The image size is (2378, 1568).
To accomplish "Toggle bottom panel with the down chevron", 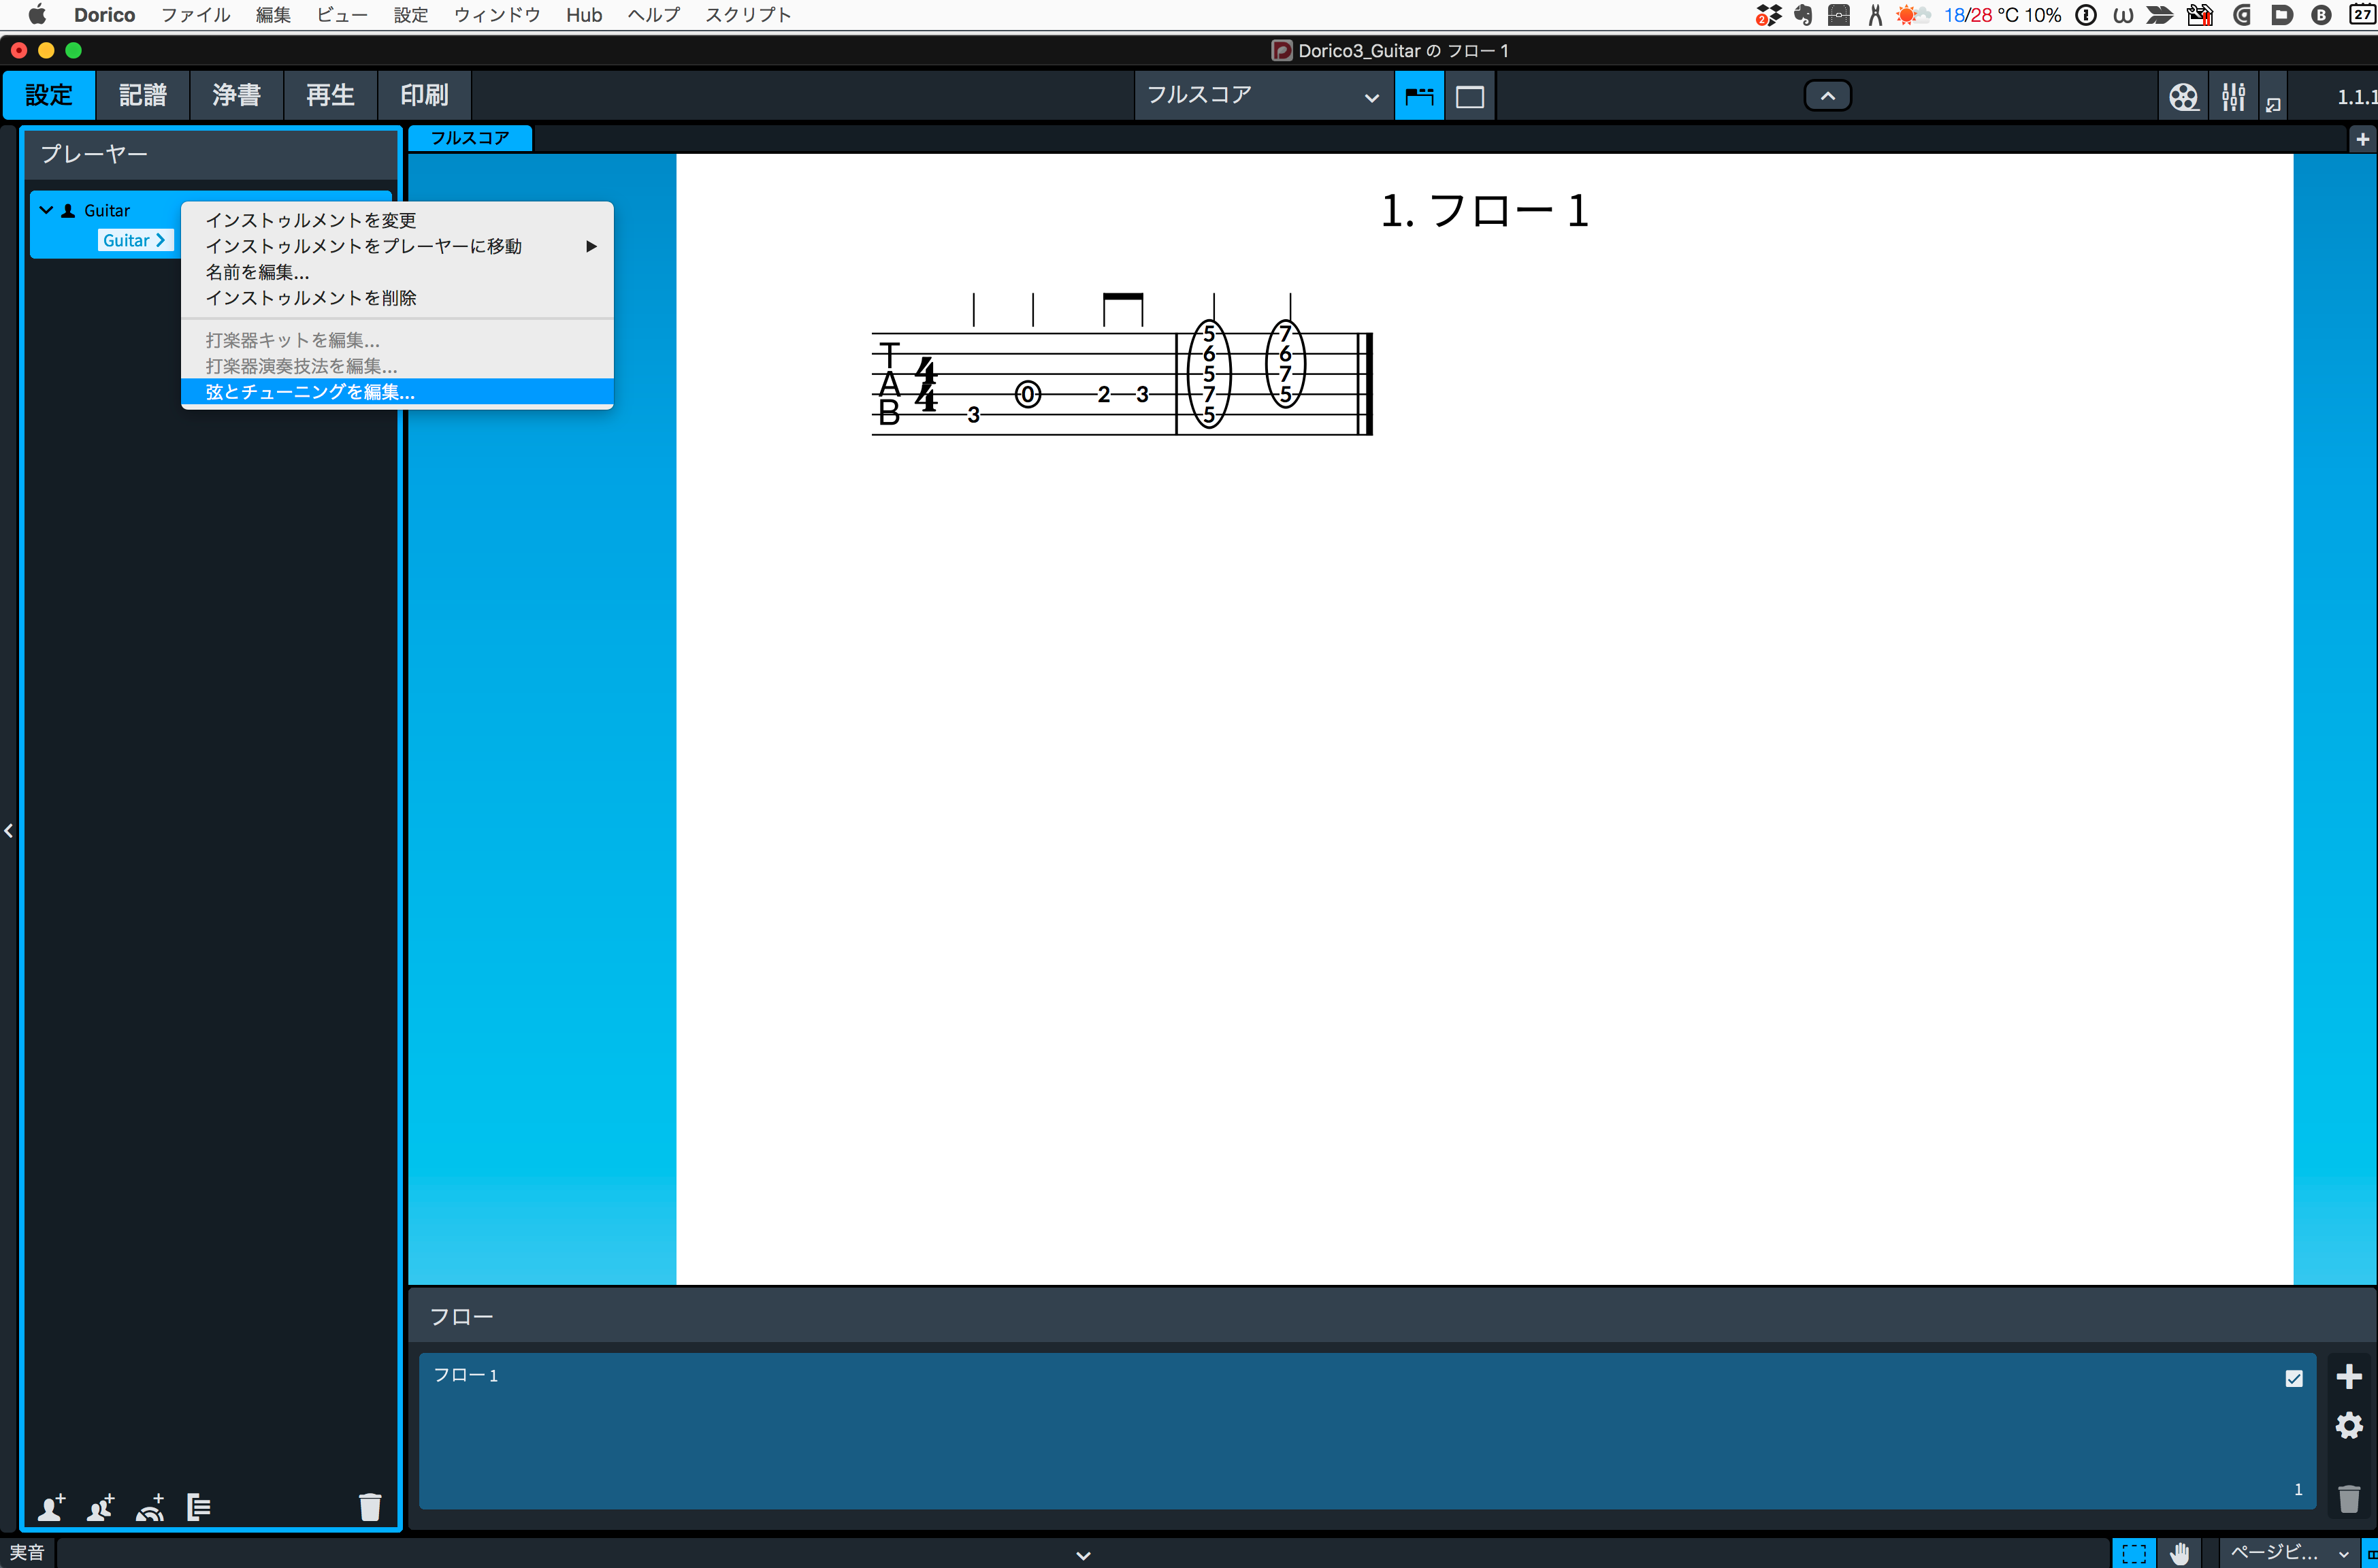I will [x=1083, y=1555].
